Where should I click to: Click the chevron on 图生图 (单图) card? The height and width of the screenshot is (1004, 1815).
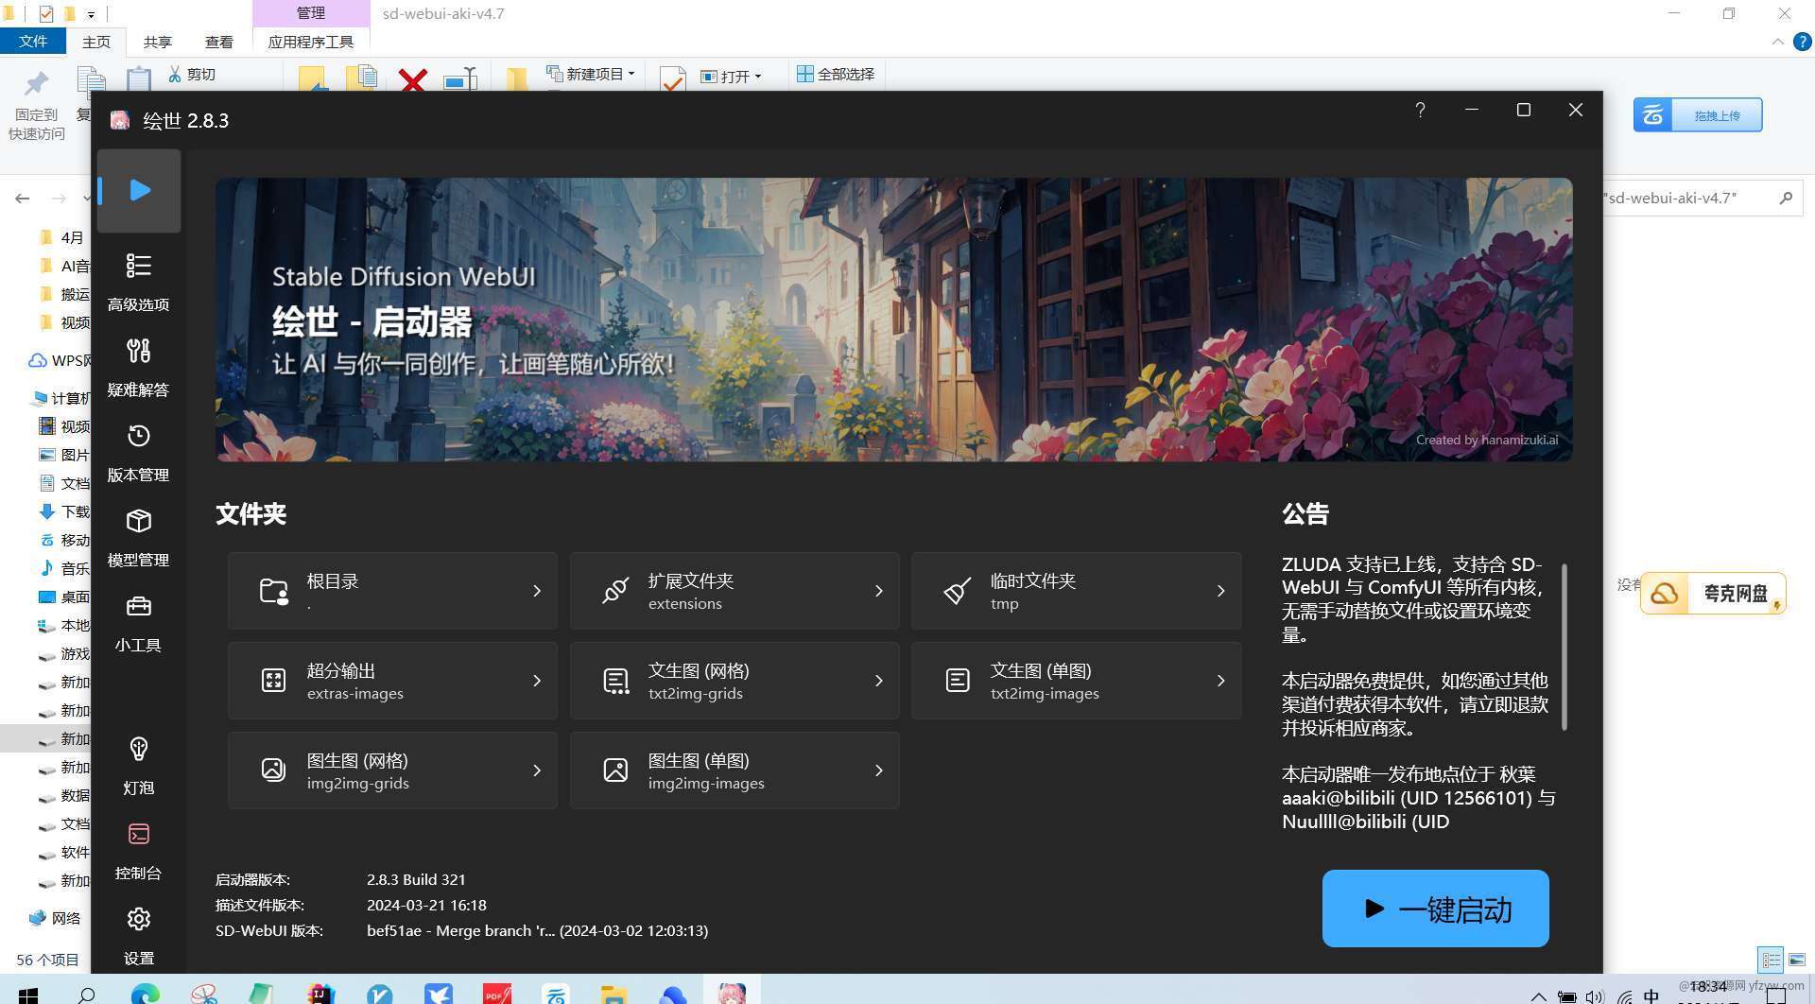click(879, 770)
